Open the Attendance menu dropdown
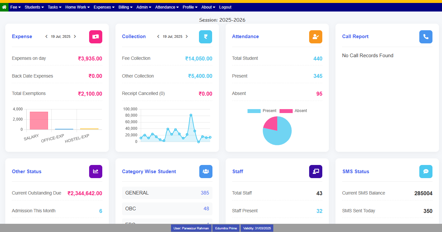This screenshot has width=442, height=232. pos(166,7)
